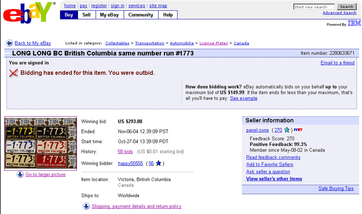Open Shipping, payment details and return policy

tap(136, 206)
